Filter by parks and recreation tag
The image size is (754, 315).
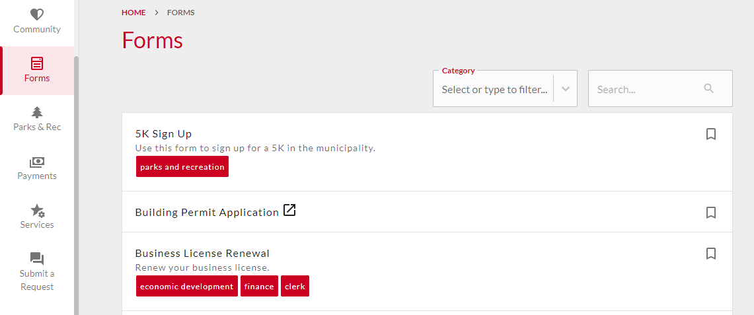coord(182,166)
